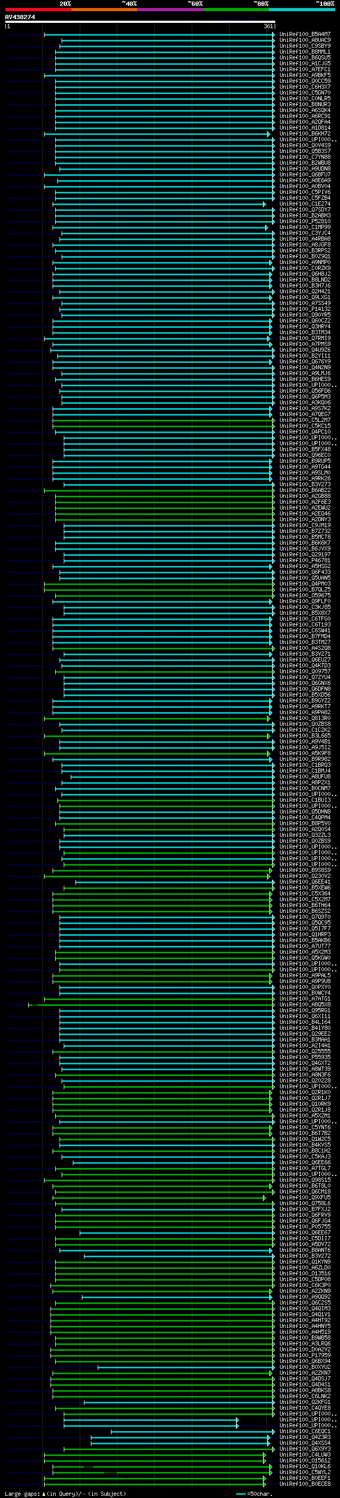Viewport: 340px width, 1498px height.
Task: Choose the UniRef100_C7YN88 entry
Action: click(x=305, y=157)
